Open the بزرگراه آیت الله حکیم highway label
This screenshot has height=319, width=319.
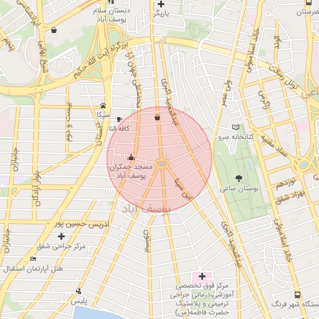(101, 59)
